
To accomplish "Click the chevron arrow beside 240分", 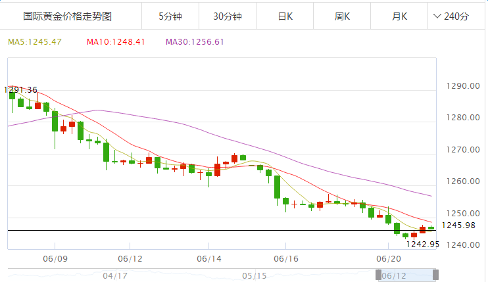I will point(438,17).
